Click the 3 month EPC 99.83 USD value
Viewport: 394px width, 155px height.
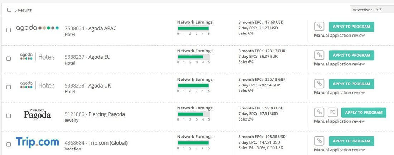click(x=274, y=108)
